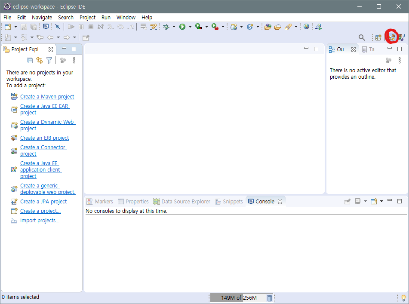Open the Project Explorer View Menu dots

click(74, 61)
